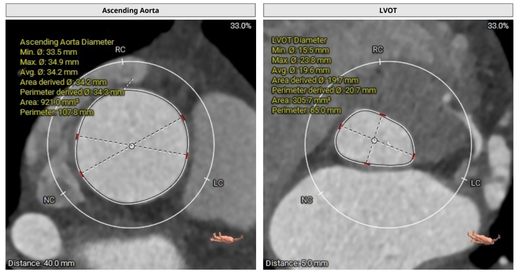Screen dimensions: 518x274
Task: Click Avg. Ø: 19.6 mm value
Action: (x=301, y=71)
